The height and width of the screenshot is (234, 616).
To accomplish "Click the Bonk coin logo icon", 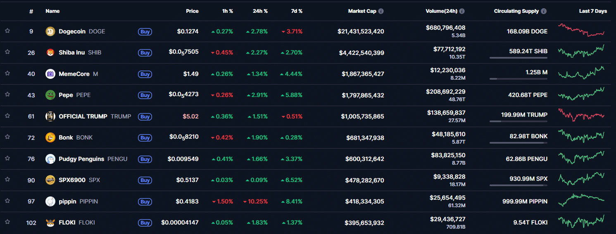I will coord(50,137).
